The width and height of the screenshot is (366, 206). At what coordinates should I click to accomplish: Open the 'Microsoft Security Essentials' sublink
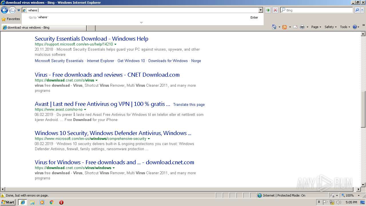[x=59, y=61]
